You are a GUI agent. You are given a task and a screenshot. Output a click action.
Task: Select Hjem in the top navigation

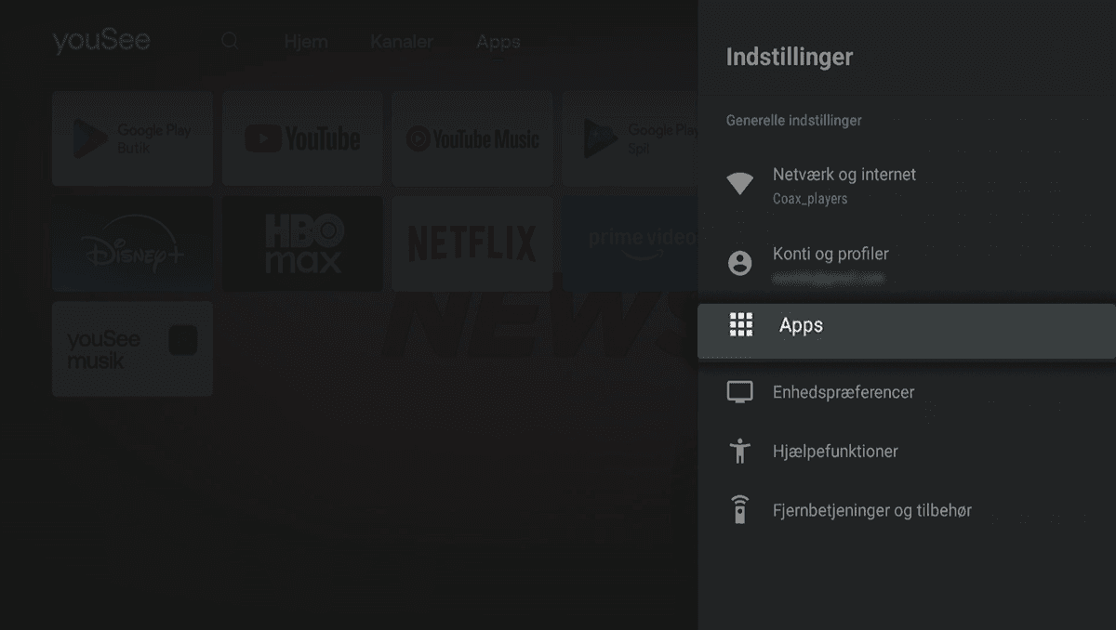307,41
